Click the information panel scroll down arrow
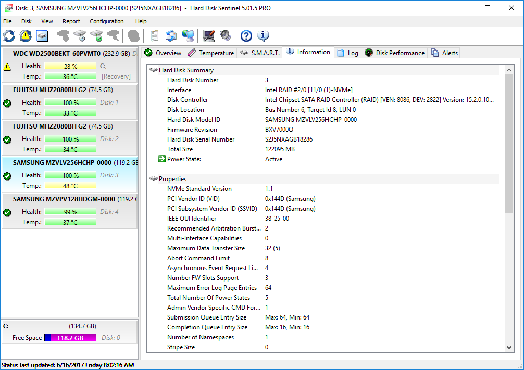Image resolution: width=524 pixels, height=370 pixels. [x=509, y=347]
